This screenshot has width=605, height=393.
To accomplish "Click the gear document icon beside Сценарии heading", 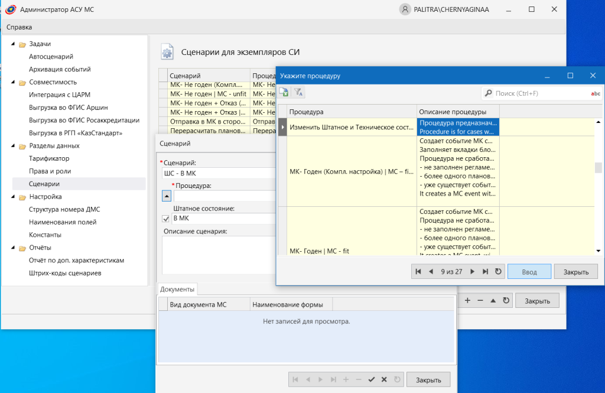I will tap(167, 52).
